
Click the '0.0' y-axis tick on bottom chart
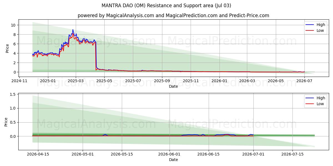pos(13,136)
